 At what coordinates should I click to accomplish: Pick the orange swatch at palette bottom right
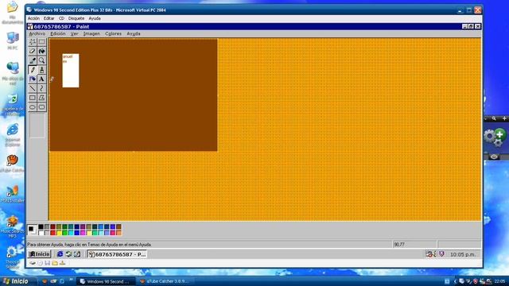119,233
